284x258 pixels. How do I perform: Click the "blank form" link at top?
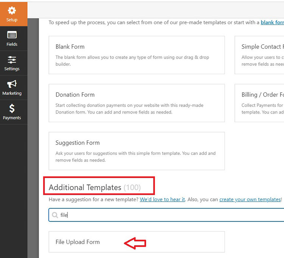click(x=272, y=22)
